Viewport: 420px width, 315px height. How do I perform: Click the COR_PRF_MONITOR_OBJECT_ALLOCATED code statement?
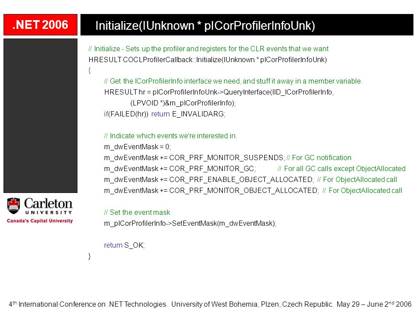point(211,191)
